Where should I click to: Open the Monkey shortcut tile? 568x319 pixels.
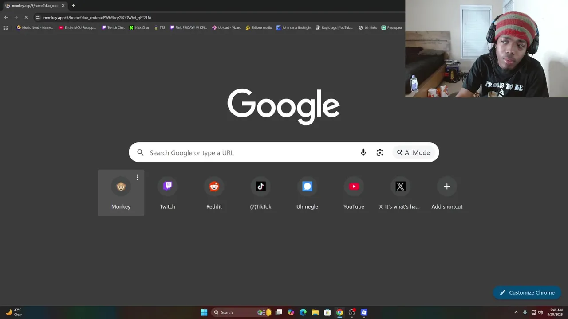pos(121,193)
